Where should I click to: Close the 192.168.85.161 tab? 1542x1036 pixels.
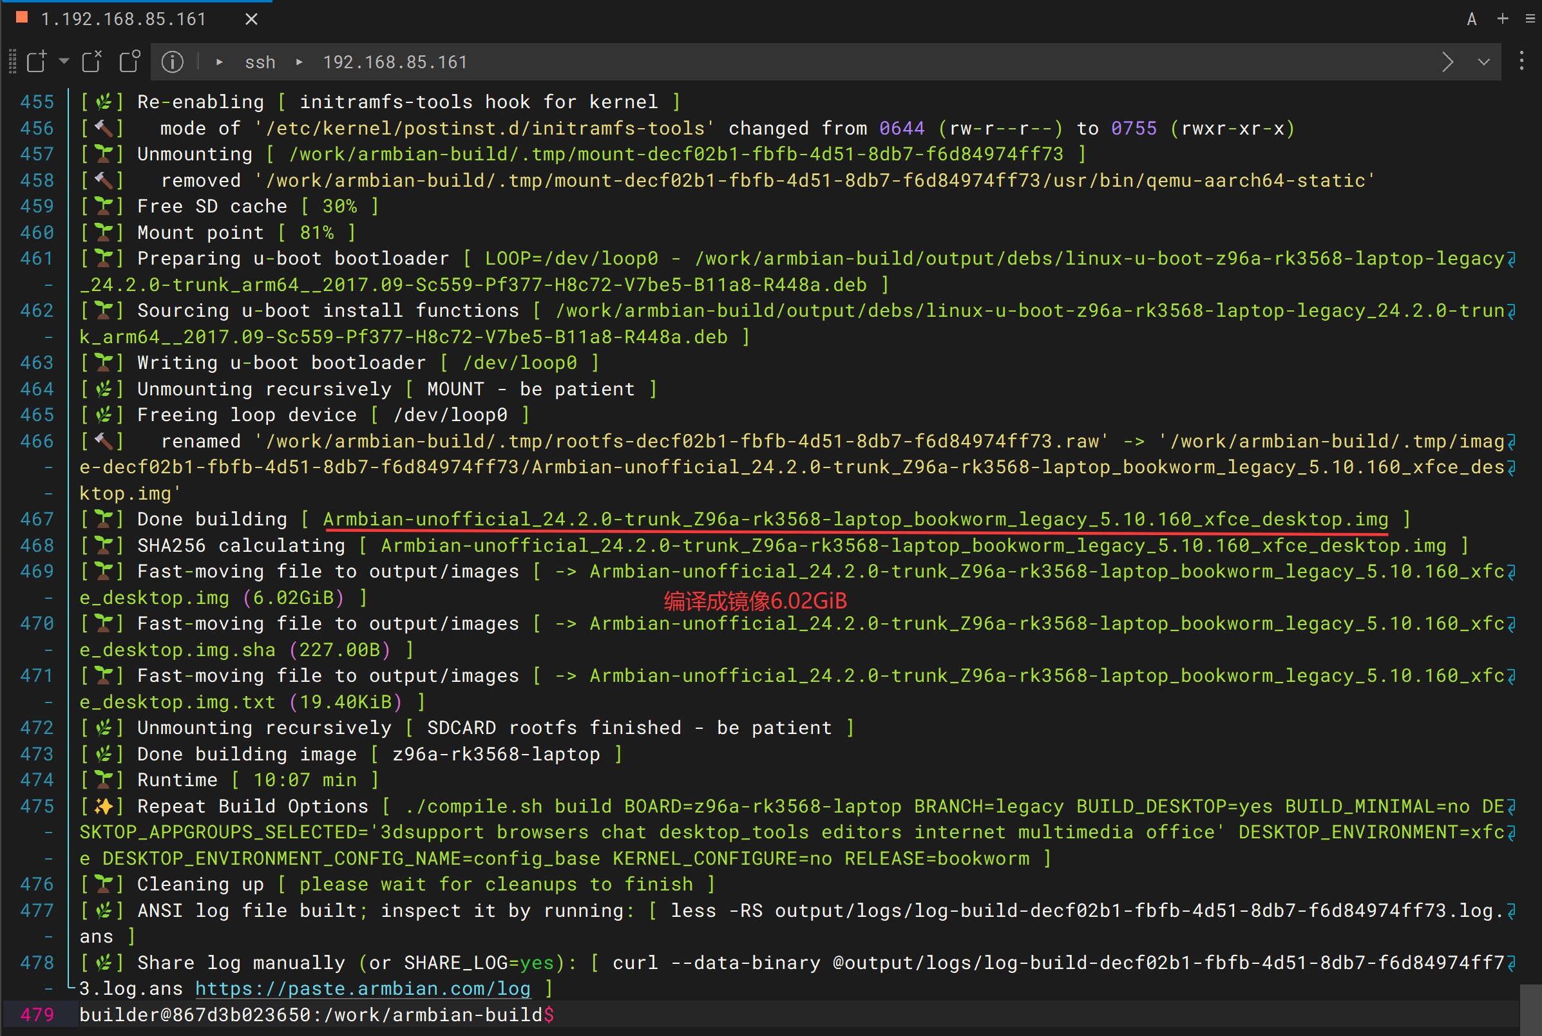[x=251, y=19]
